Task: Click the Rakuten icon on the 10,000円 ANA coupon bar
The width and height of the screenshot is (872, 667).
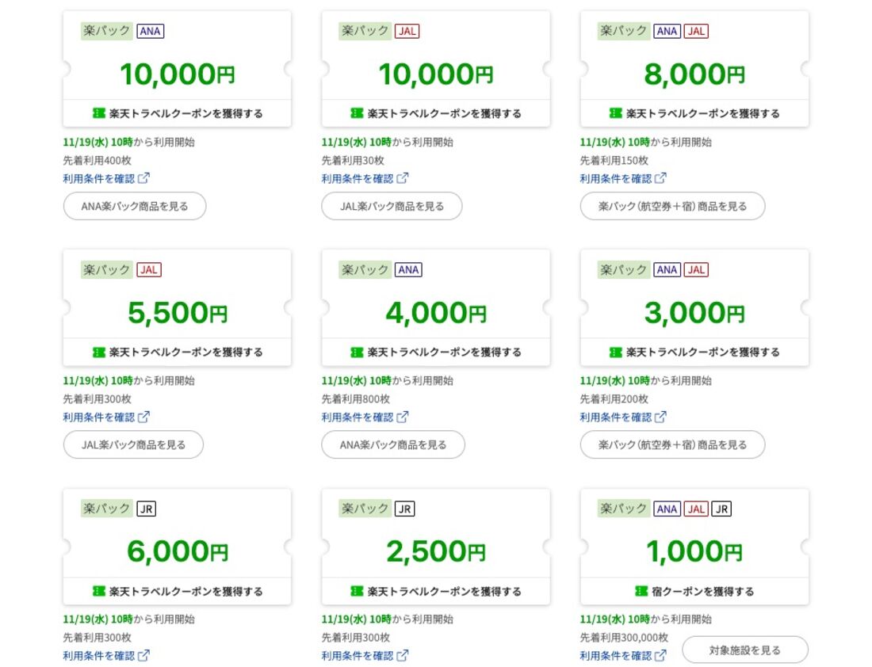Action: click(x=98, y=112)
